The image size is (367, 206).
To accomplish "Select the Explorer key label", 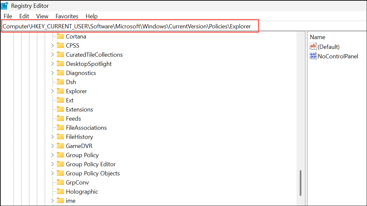I will (76, 91).
